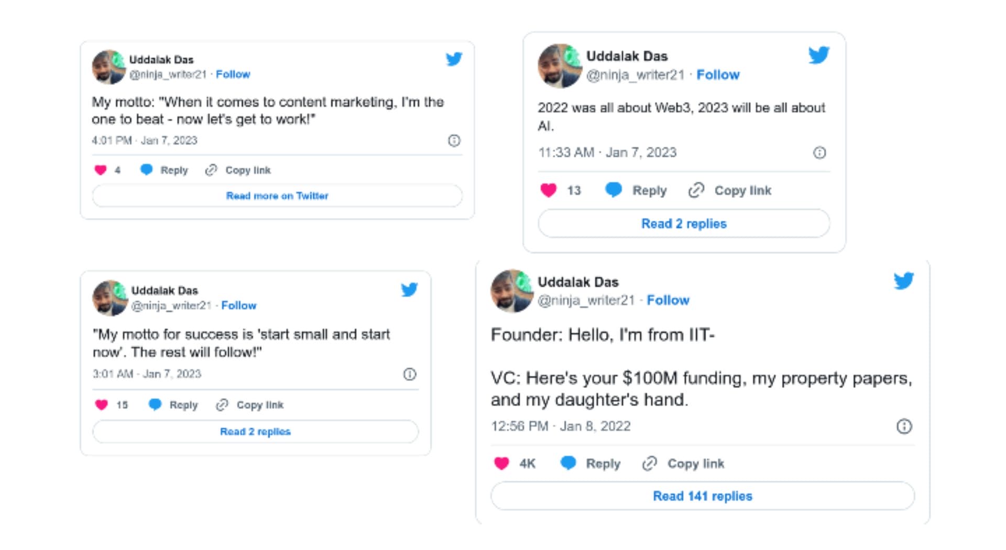Click Uddalak Das avatar on 'start small' tweet
The image size is (1006, 550).
click(110, 298)
